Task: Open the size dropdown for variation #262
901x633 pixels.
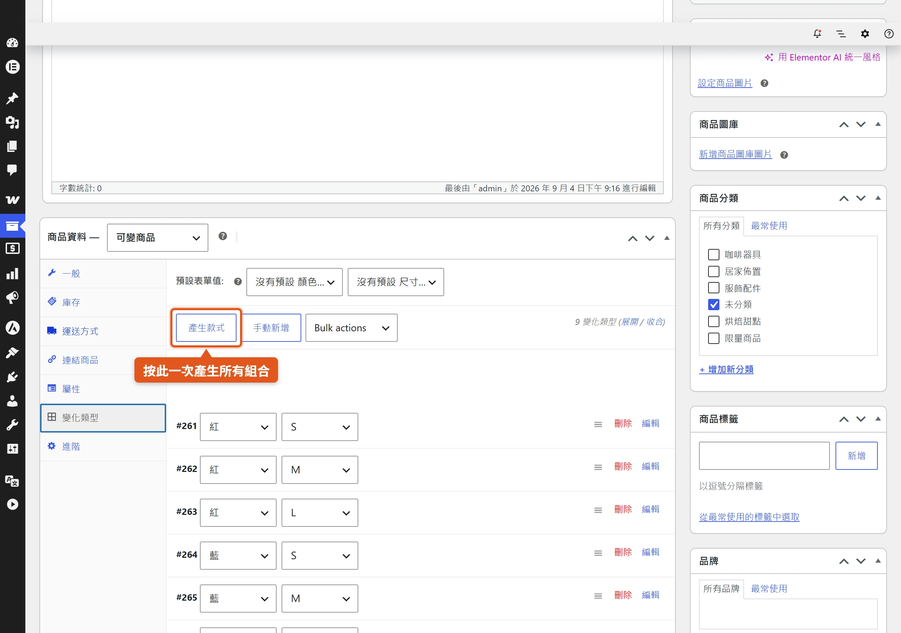Action: [x=320, y=470]
